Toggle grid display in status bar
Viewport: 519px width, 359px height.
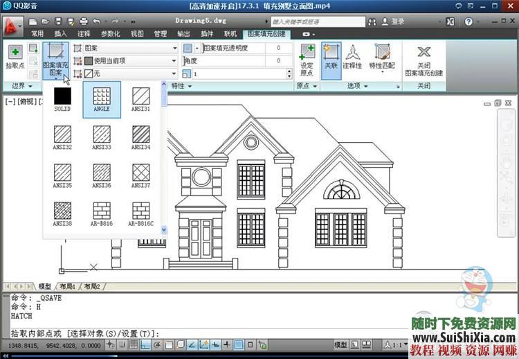(134, 345)
